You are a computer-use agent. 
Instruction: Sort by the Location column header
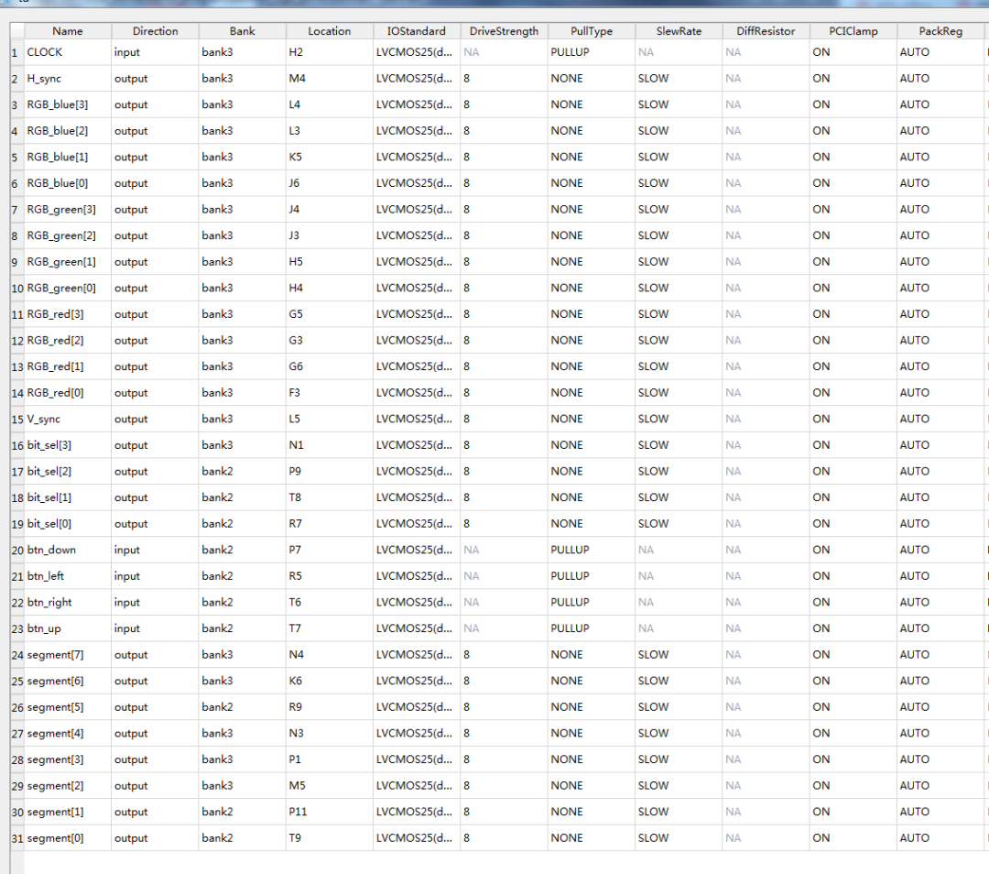(x=329, y=31)
